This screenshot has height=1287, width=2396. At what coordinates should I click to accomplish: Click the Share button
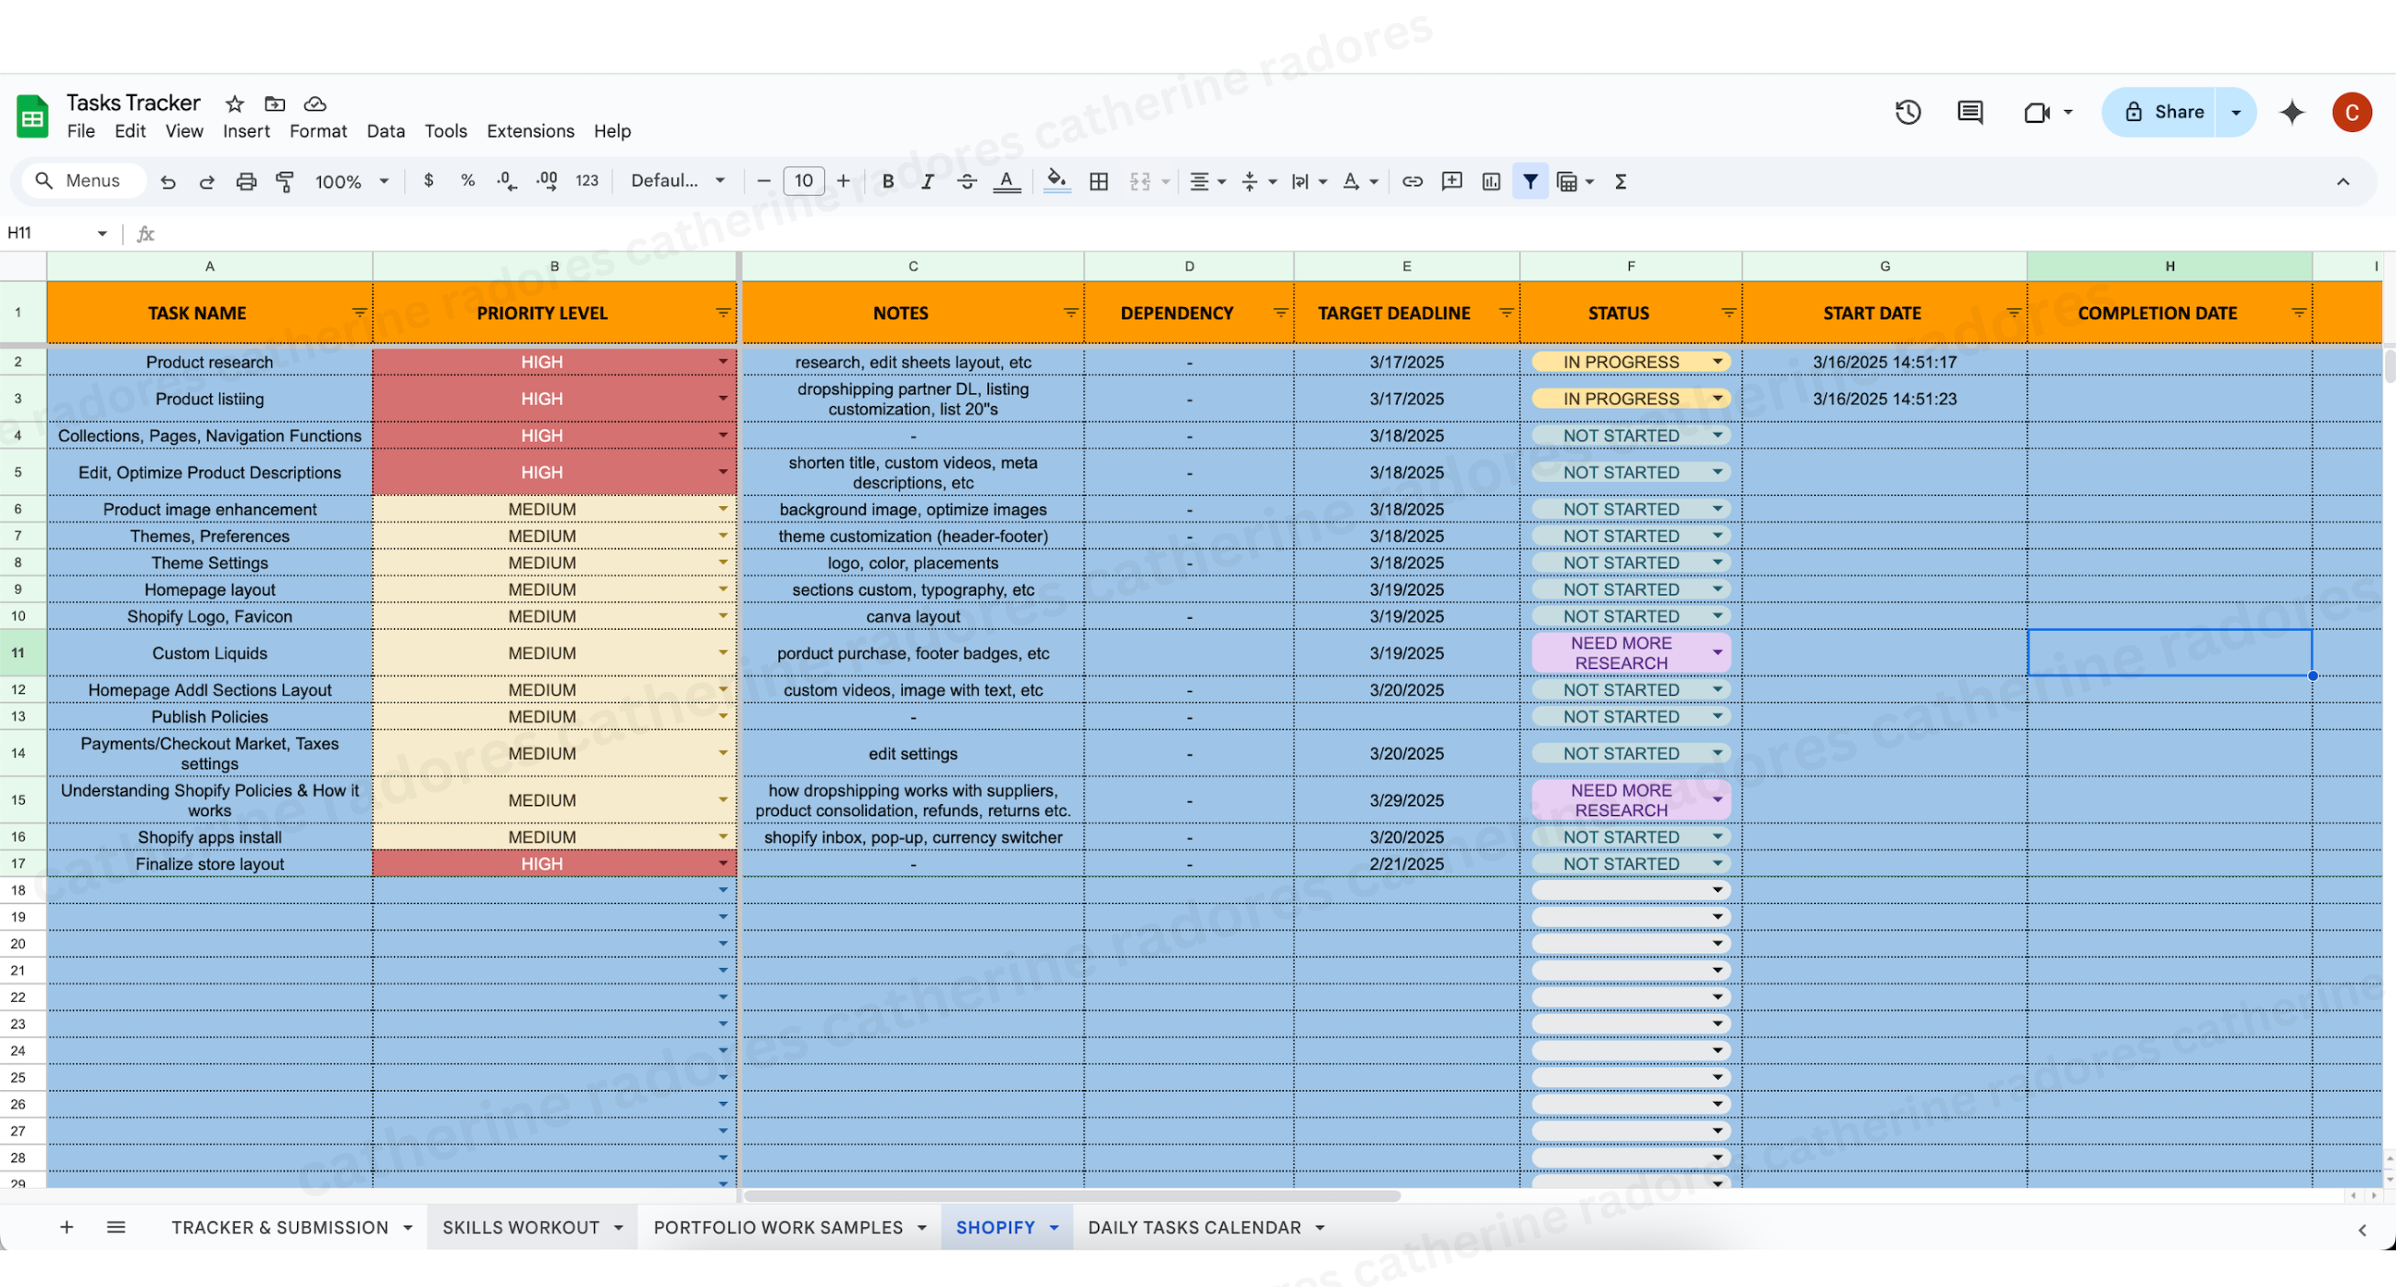point(2162,113)
